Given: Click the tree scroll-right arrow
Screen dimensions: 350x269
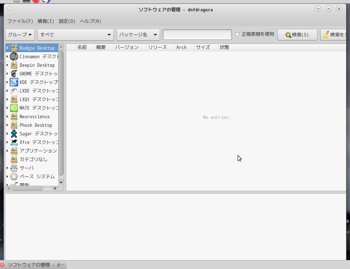Looking at the screenshot, I should click(x=55, y=188).
